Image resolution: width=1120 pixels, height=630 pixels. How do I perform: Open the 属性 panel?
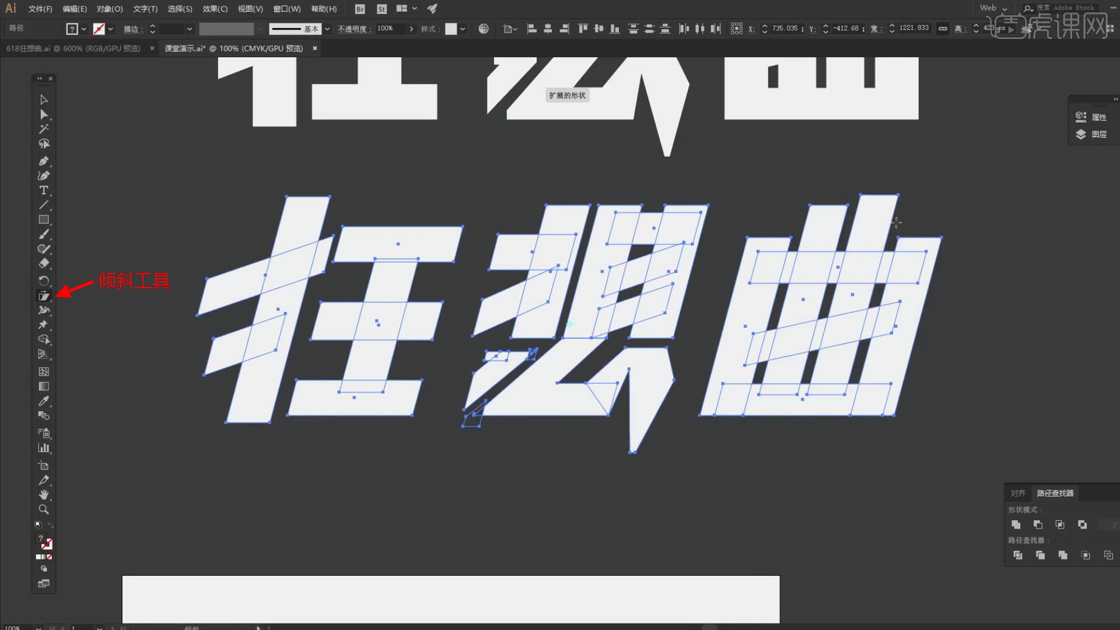tap(1092, 117)
